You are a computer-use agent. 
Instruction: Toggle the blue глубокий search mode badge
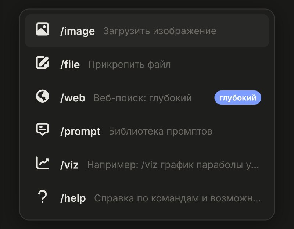pos(237,98)
